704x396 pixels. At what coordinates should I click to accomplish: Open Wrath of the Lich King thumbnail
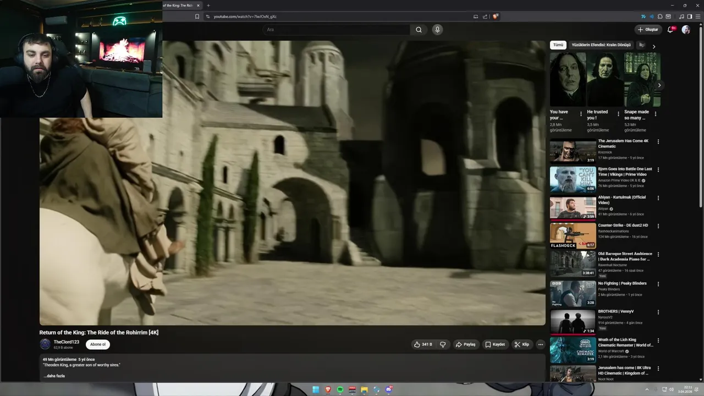point(573,350)
